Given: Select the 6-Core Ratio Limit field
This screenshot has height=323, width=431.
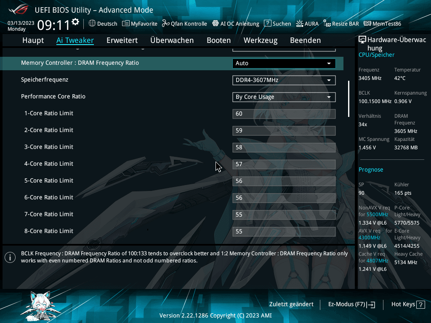Looking at the screenshot, I should point(284,198).
